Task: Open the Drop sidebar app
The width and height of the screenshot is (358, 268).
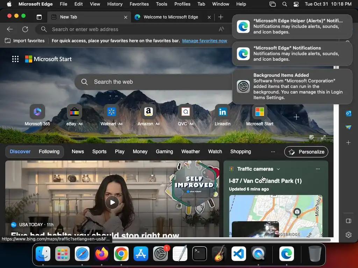Action: [x=349, y=127]
